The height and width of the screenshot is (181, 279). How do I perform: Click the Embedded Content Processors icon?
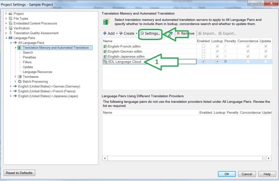point(11,23)
